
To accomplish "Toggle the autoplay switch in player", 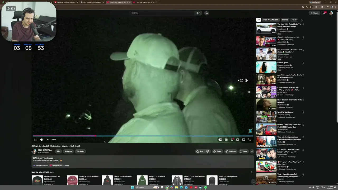I will (220, 140).
